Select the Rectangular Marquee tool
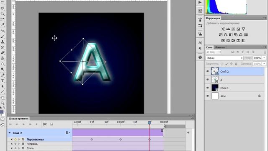The height and width of the screenshot is (151, 268). (3, 3)
